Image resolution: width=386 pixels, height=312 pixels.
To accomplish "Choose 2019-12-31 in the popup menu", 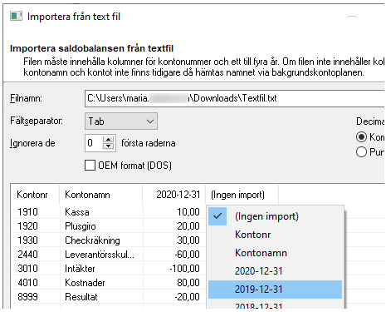I will click(275, 290).
